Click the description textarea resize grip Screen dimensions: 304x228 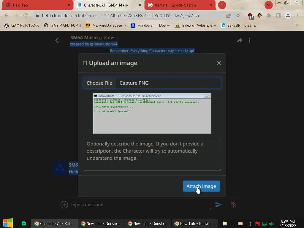point(219,169)
